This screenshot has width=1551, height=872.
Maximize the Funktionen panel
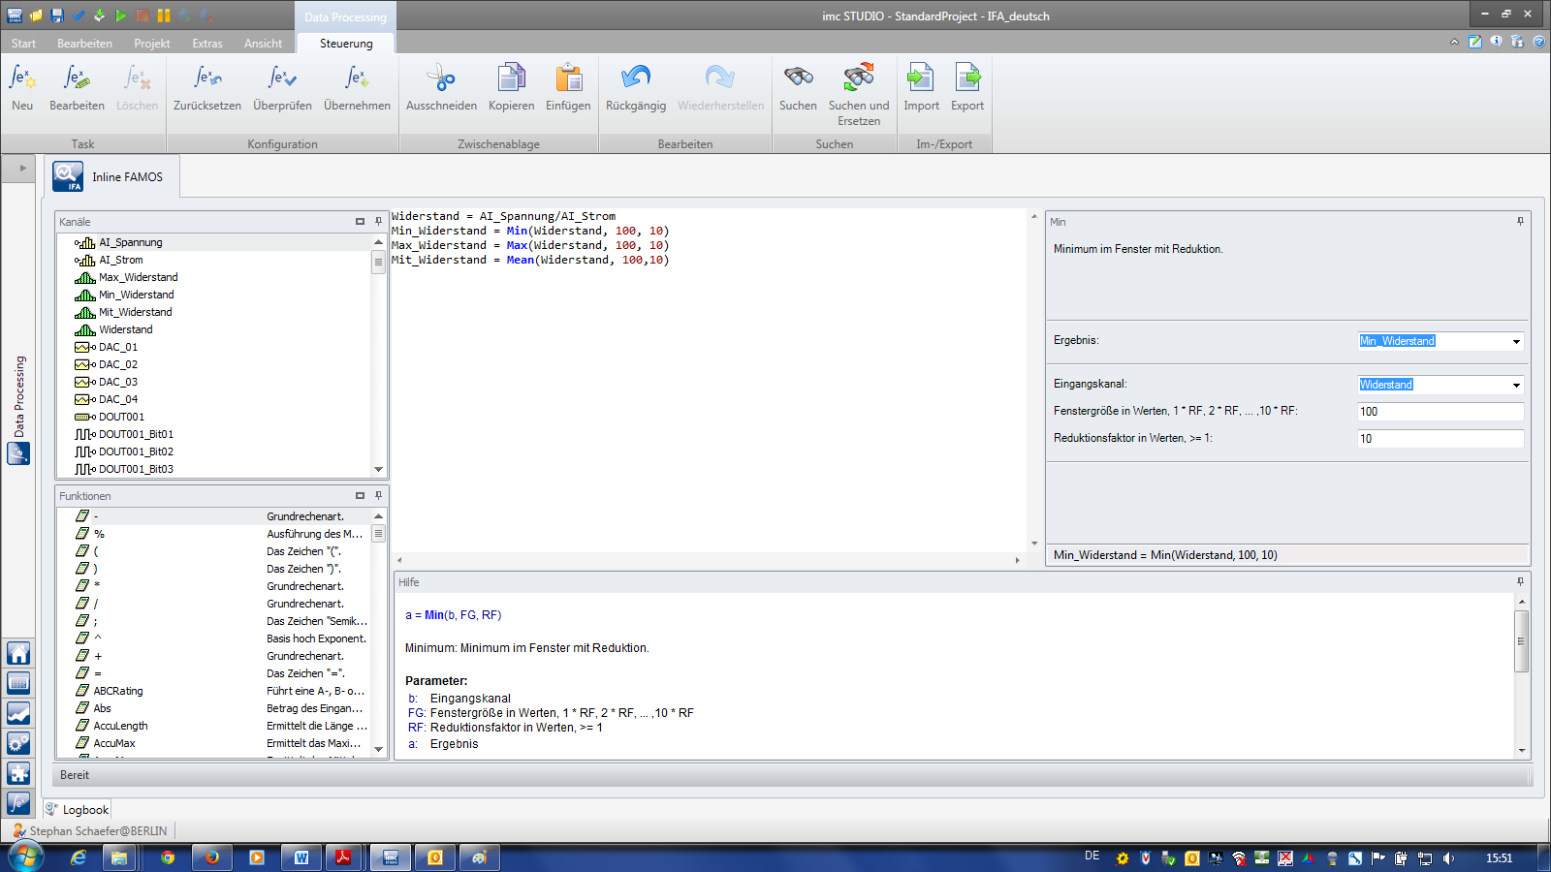pos(360,496)
